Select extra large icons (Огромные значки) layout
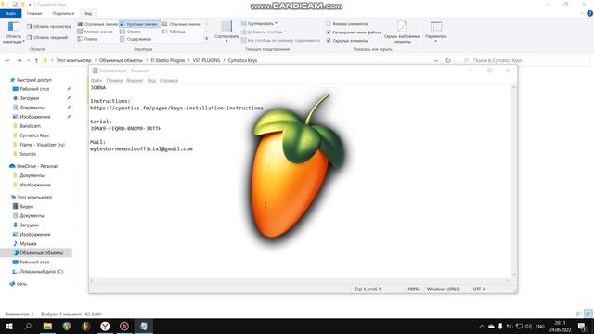 (97, 24)
